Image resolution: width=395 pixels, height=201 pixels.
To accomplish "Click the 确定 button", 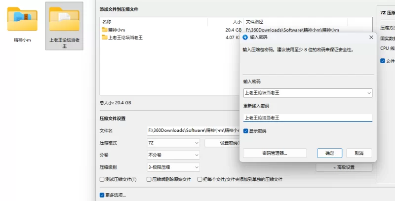I will click(x=329, y=153).
